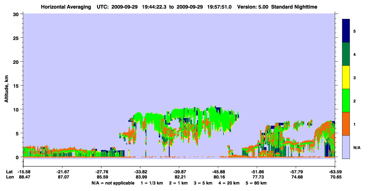Select the bright green legend swatch for 2

[x=346, y=101]
